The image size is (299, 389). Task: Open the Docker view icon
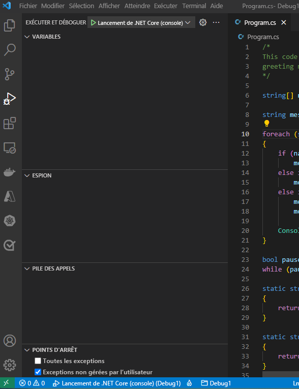point(10,172)
